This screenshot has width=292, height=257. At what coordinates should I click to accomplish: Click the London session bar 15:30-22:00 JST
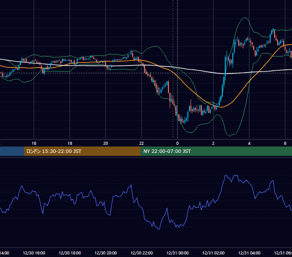(x=82, y=151)
